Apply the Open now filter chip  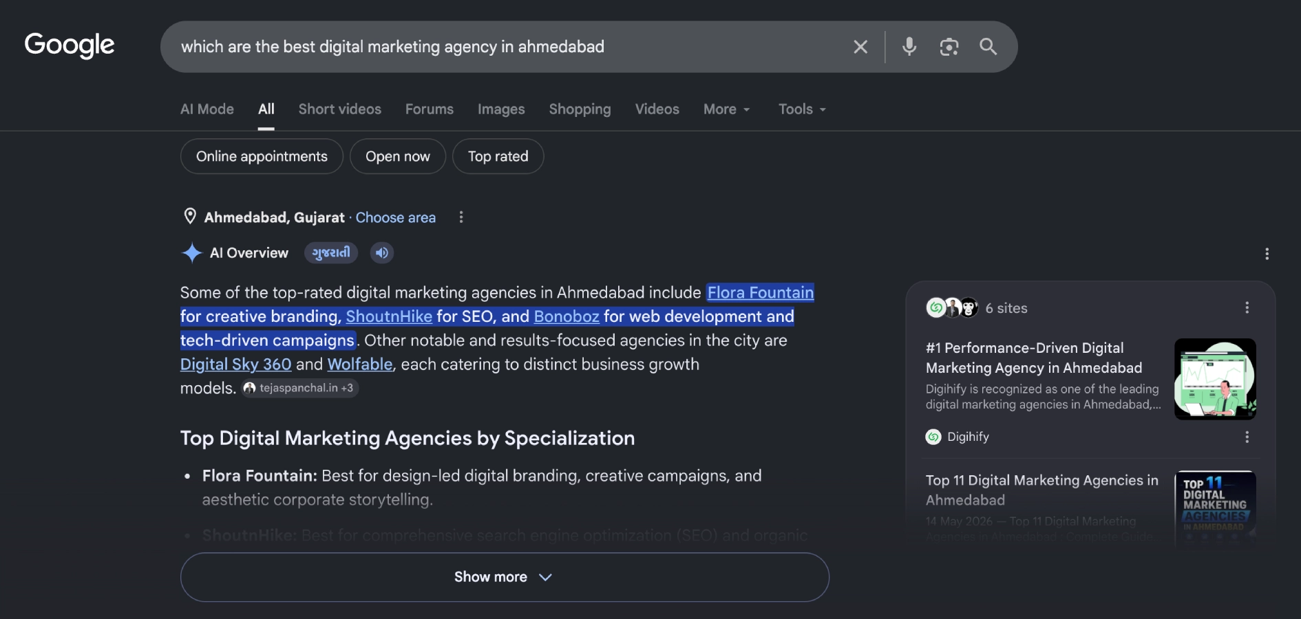pos(398,157)
